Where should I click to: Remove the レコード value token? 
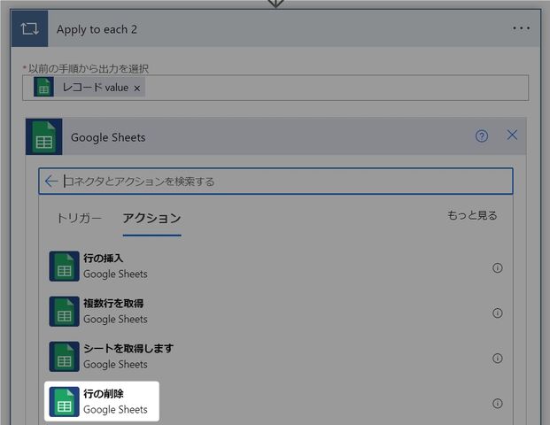(x=137, y=89)
